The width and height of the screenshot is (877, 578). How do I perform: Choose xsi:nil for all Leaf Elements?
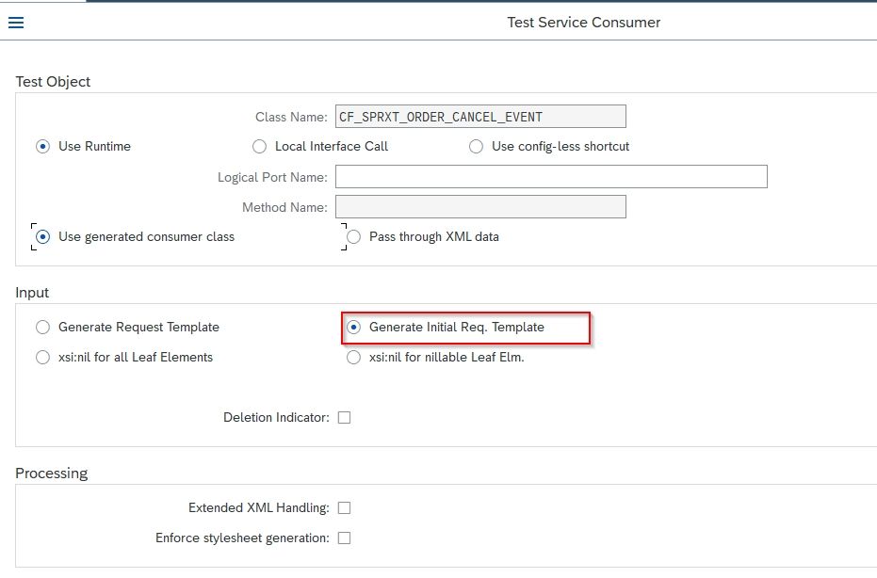click(42, 357)
